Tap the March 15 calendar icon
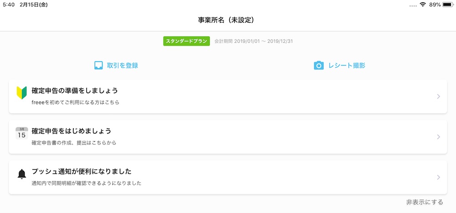Viewport: 456px width, 213px height. tap(21, 133)
